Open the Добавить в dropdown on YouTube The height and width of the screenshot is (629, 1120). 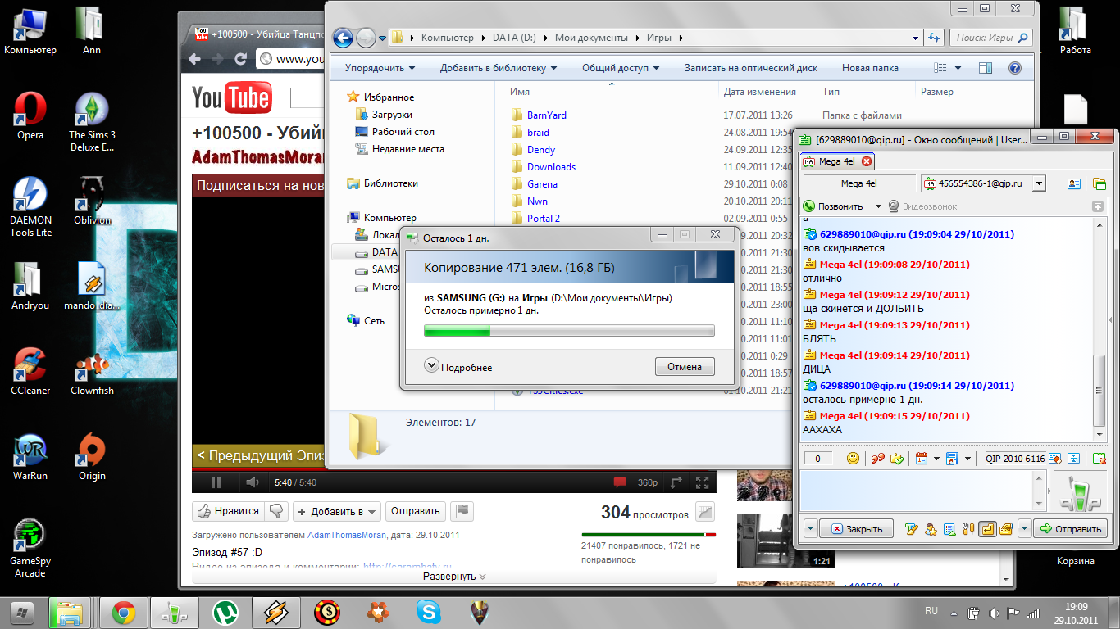coord(337,511)
